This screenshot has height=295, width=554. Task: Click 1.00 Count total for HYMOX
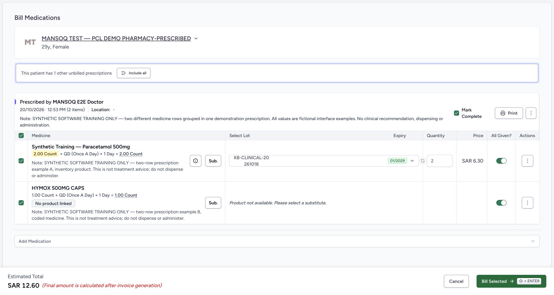coord(126,195)
